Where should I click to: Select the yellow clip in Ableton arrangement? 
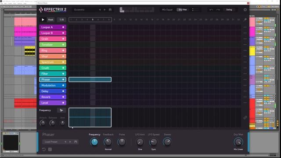click(x=30, y=51)
